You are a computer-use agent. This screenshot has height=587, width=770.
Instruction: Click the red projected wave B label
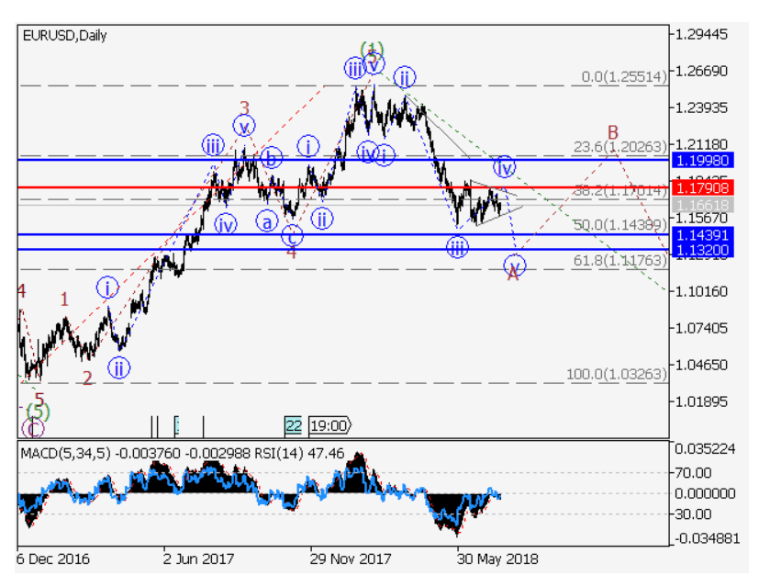tap(612, 131)
